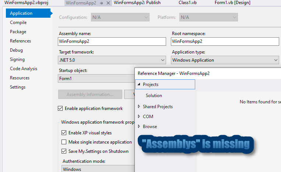Expand the Shared Projects node
Viewport: 281px width, 172px height.
click(139, 106)
